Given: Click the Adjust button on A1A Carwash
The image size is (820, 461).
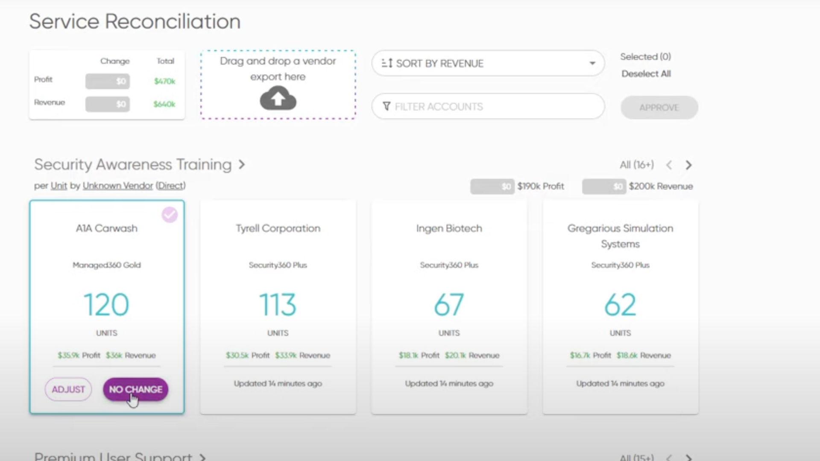Looking at the screenshot, I should [x=68, y=389].
